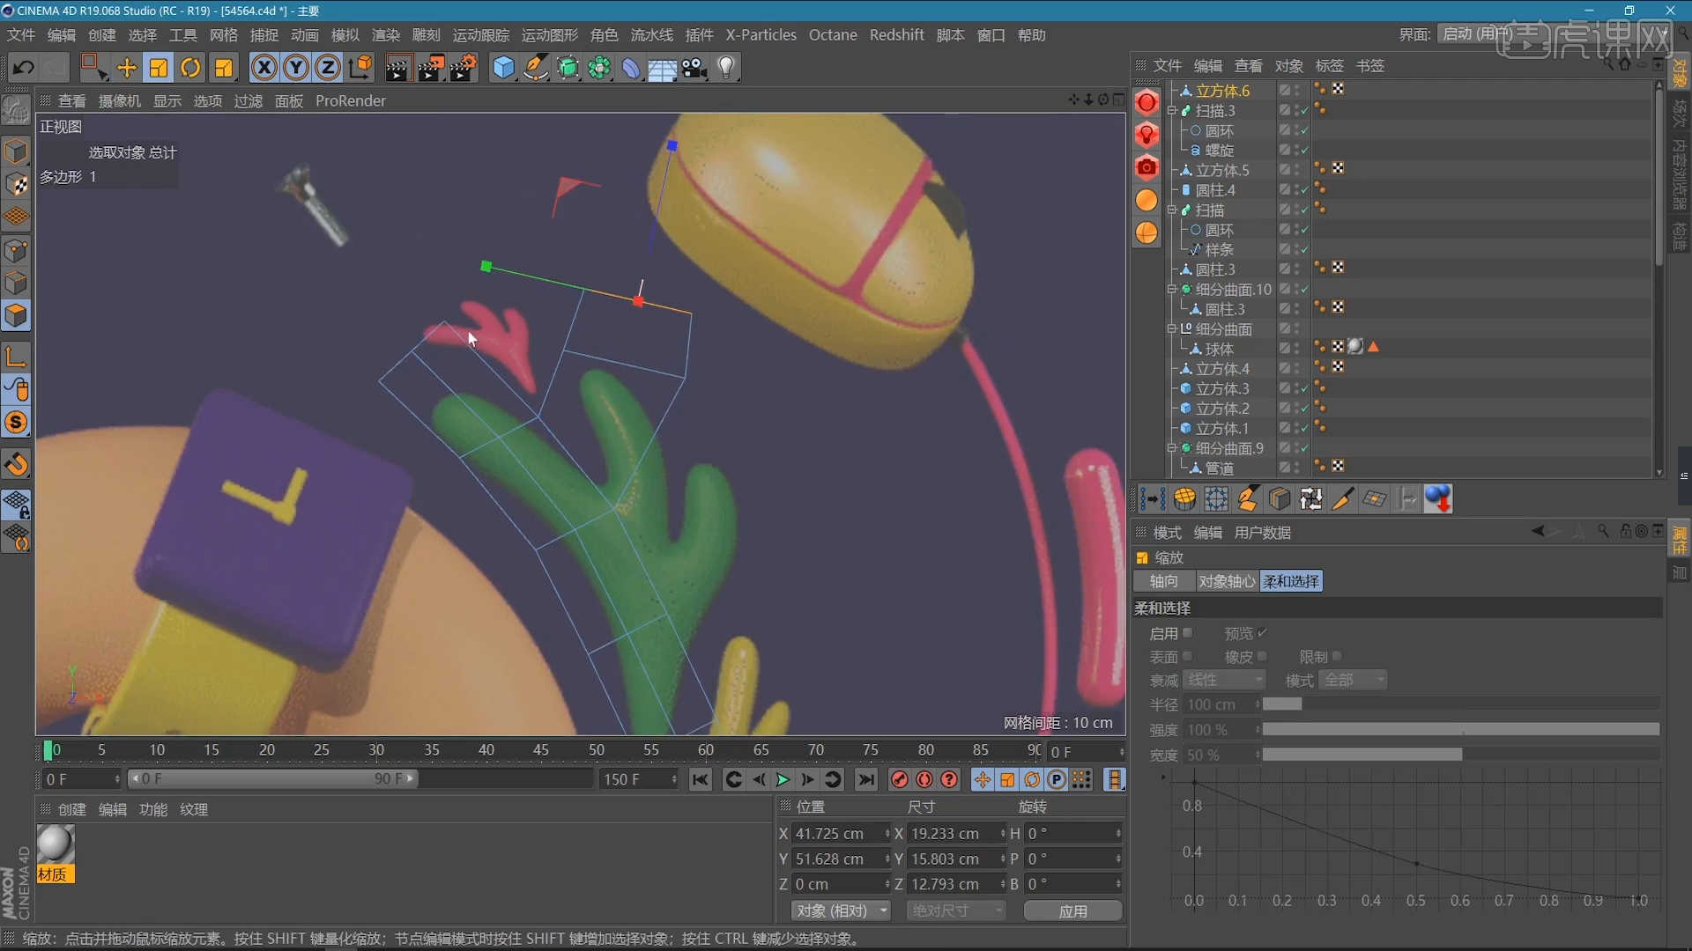Enable the 启用 soft selection checkbox
This screenshot has width=1692, height=951.
pos(1187,633)
